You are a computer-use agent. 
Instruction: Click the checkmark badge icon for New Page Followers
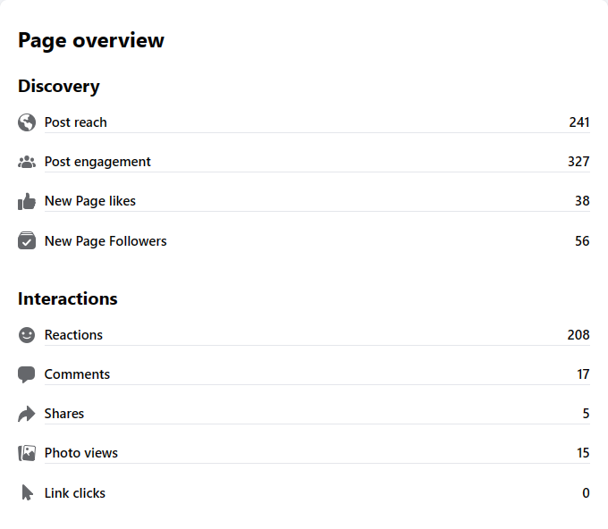click(27, 240)
